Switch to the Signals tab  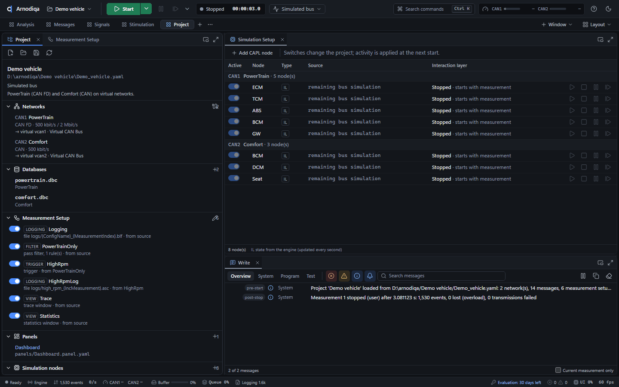coord(98,25)
